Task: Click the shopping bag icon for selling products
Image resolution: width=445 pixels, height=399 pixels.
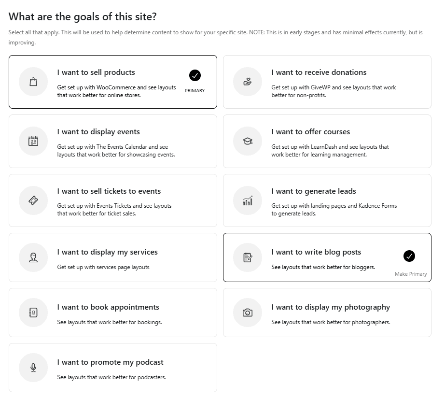Action: [x=33, y=82]
